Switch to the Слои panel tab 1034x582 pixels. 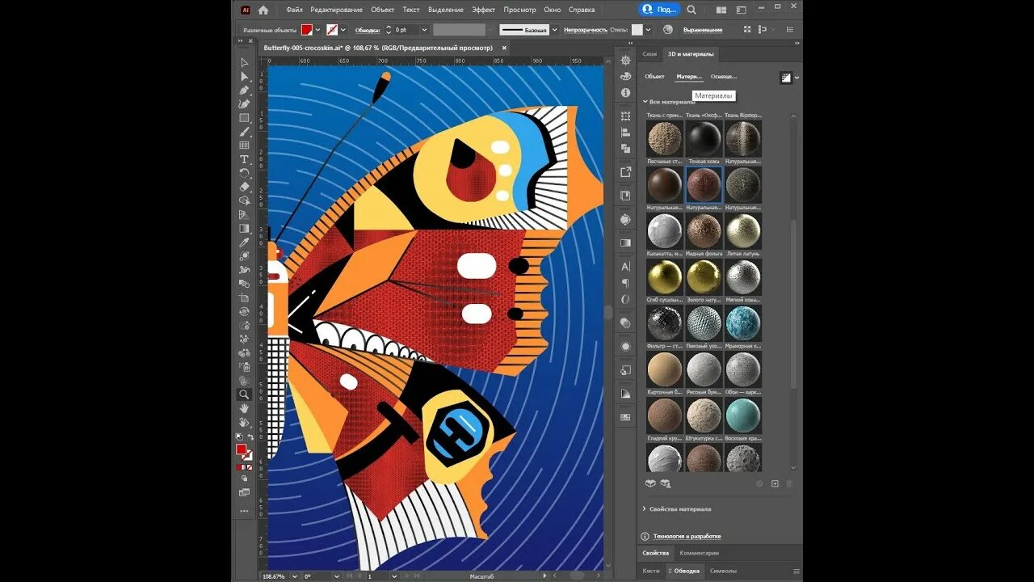[649, 54]
